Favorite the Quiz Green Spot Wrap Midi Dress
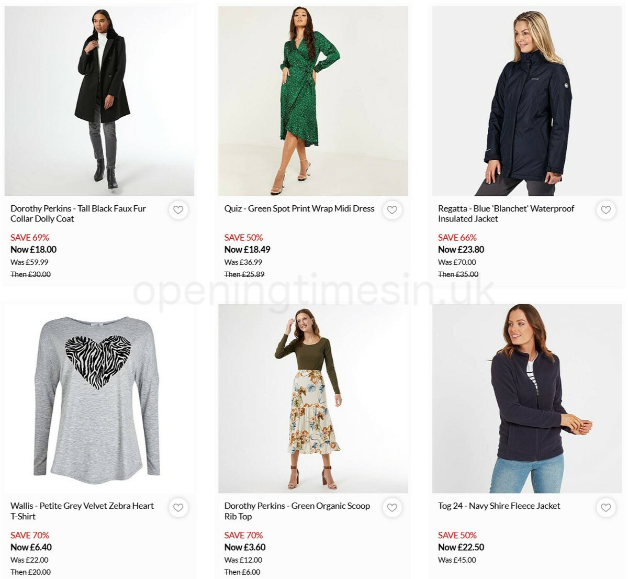 (392, 210)
